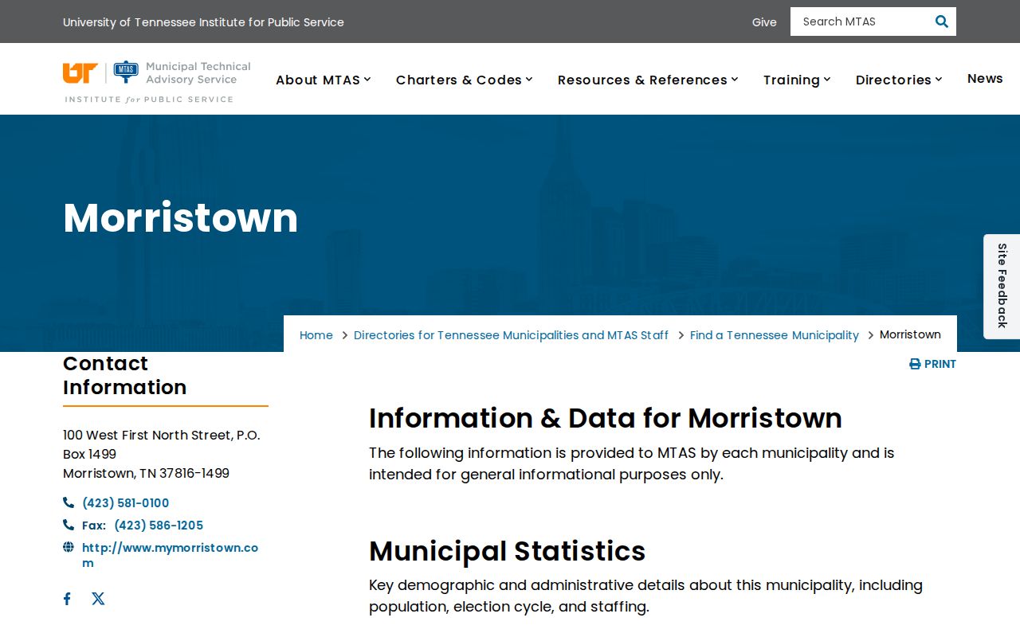The width and height of the screenshot is (1020, 637).
Task: Click the phone icon beside (423) 581-0100
Action: [69, 502]
